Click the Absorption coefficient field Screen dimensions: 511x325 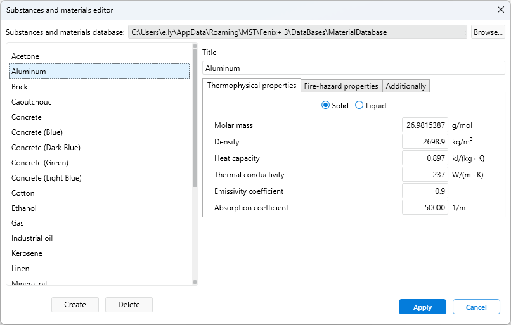425,207
